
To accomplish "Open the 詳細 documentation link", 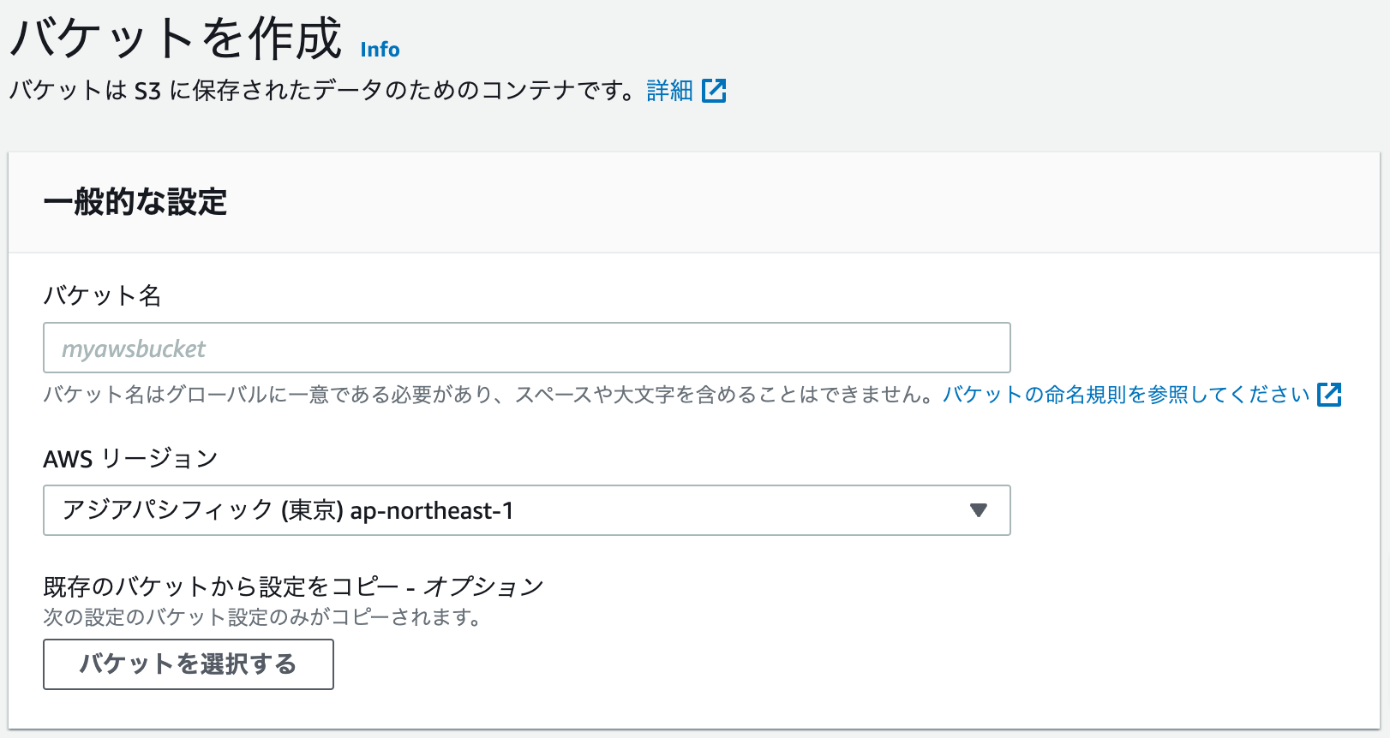I will [x=670, y=90].
